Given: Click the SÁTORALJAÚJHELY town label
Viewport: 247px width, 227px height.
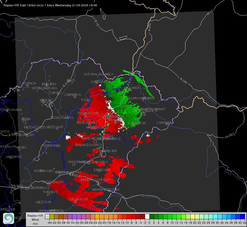Looking at the screenshot, I should click(x=98, y=74).
